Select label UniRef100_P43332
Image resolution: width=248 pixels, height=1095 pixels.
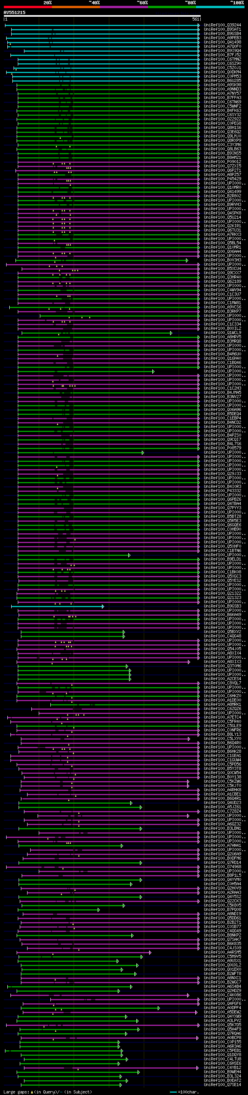pyautogui.click(x=222, y=491)
